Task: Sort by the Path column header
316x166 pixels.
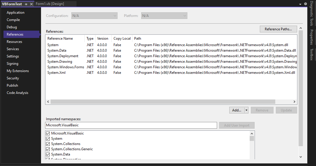Action: [214, 39]
